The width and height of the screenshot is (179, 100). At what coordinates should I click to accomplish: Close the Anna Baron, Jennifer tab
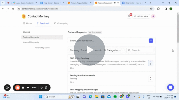pos(36,3)
